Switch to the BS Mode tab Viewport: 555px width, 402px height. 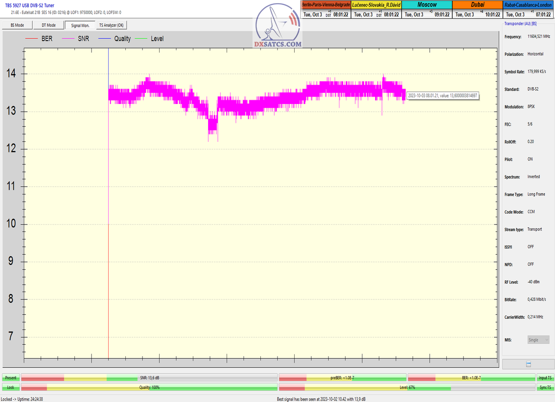tap(17, 25)
